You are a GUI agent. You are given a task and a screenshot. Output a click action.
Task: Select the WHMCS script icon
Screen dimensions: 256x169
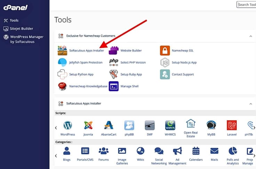pos(170,125)
